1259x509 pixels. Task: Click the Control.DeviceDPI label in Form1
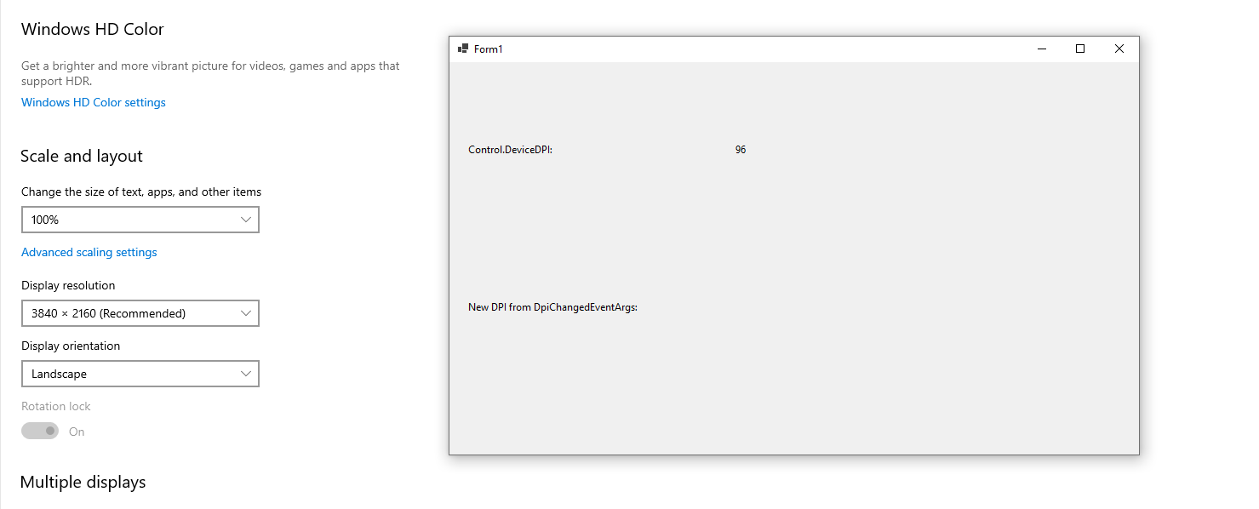(x=511, y=150)
